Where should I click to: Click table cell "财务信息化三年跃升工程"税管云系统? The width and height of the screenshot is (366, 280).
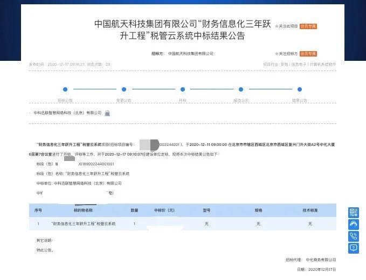click(84, 224)
